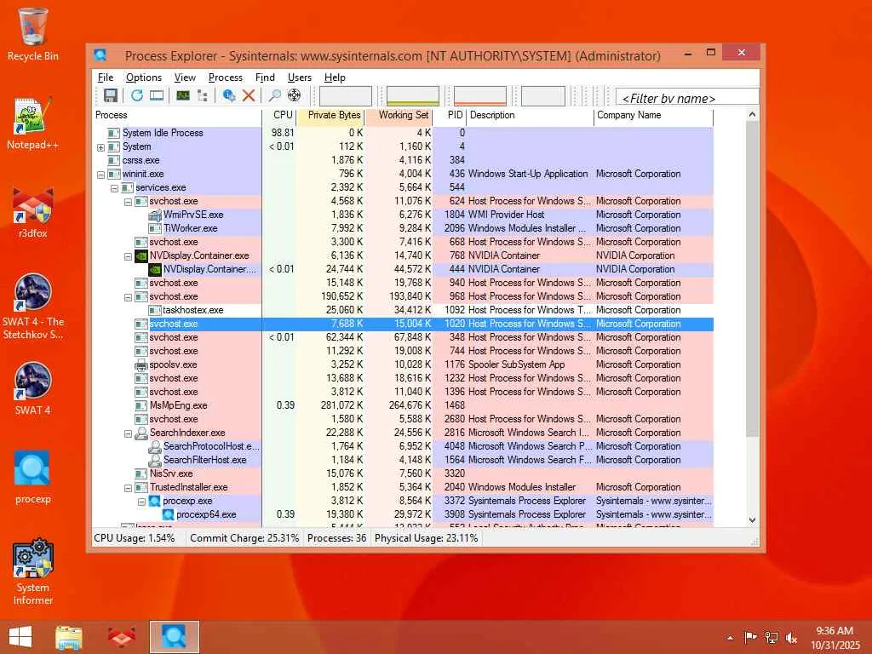This screenshot has width=872, height=654.
Task: Open the Help menu
Action: 335,77
